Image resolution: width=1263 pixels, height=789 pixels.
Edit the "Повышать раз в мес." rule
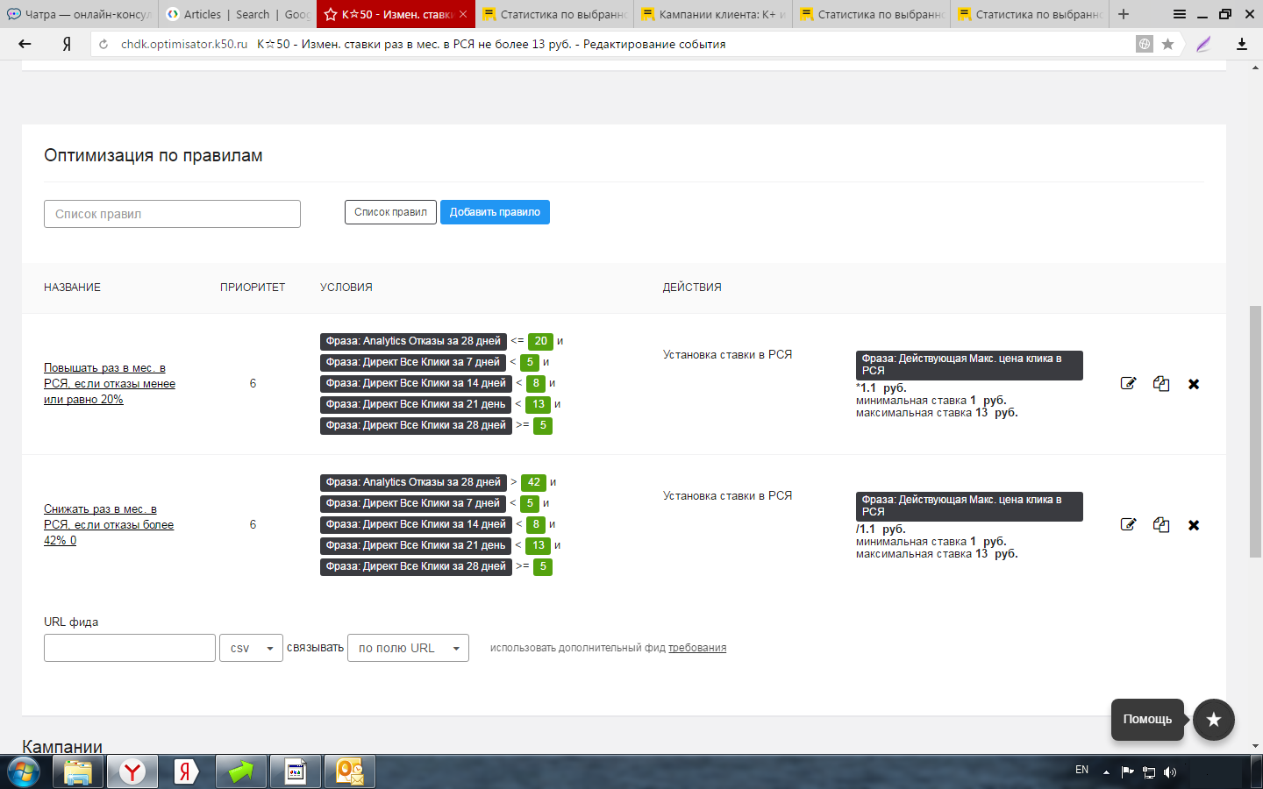(1129, 383)
